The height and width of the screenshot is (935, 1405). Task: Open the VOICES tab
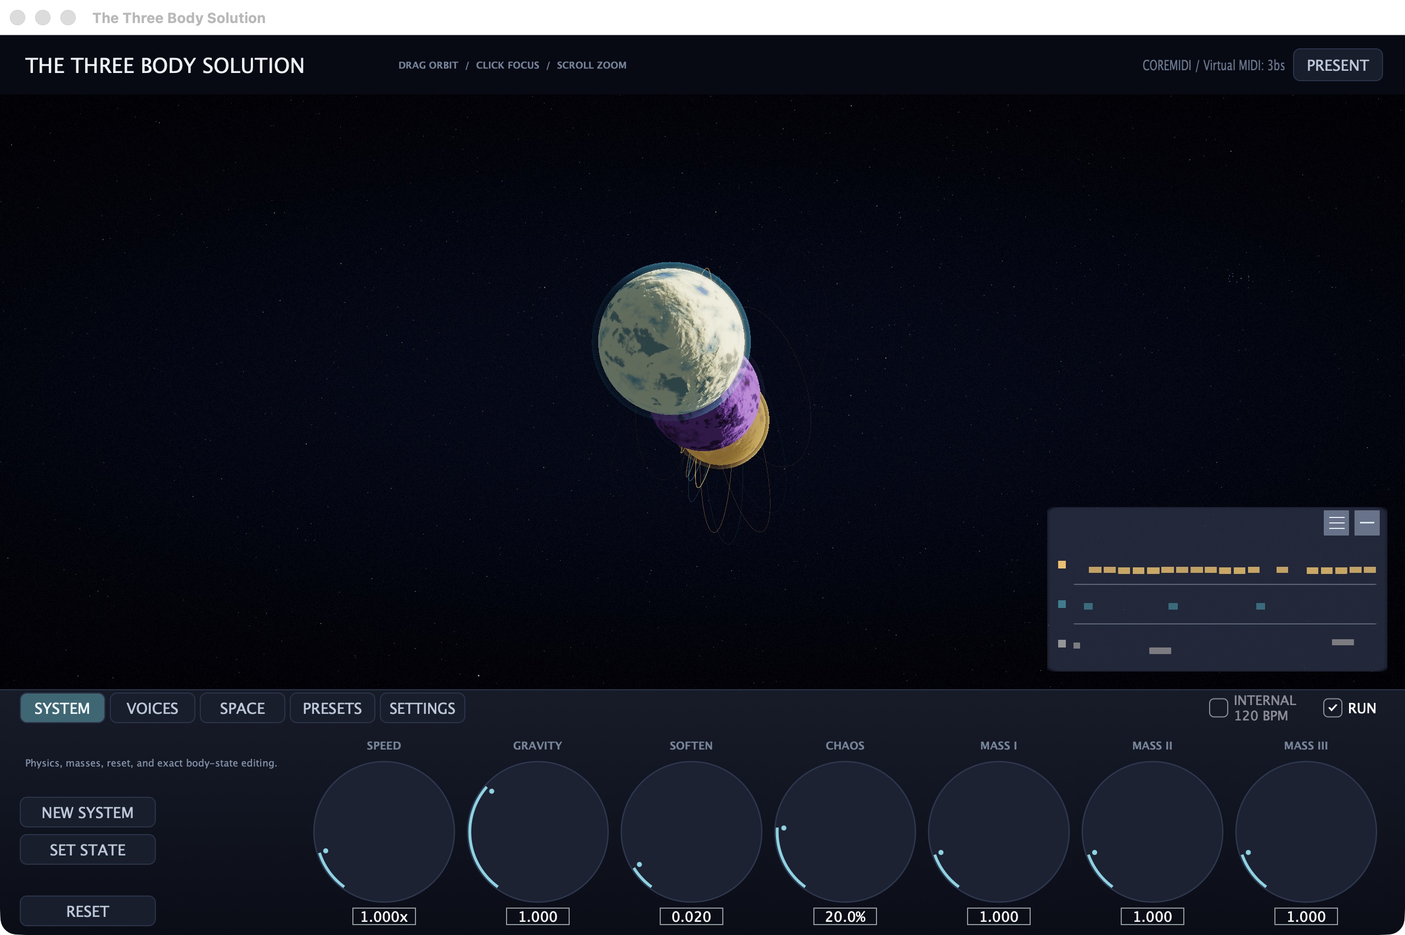152,708
